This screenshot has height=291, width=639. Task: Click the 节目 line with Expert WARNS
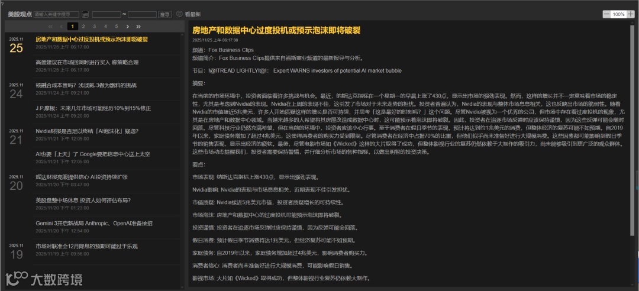coord(297,70)
